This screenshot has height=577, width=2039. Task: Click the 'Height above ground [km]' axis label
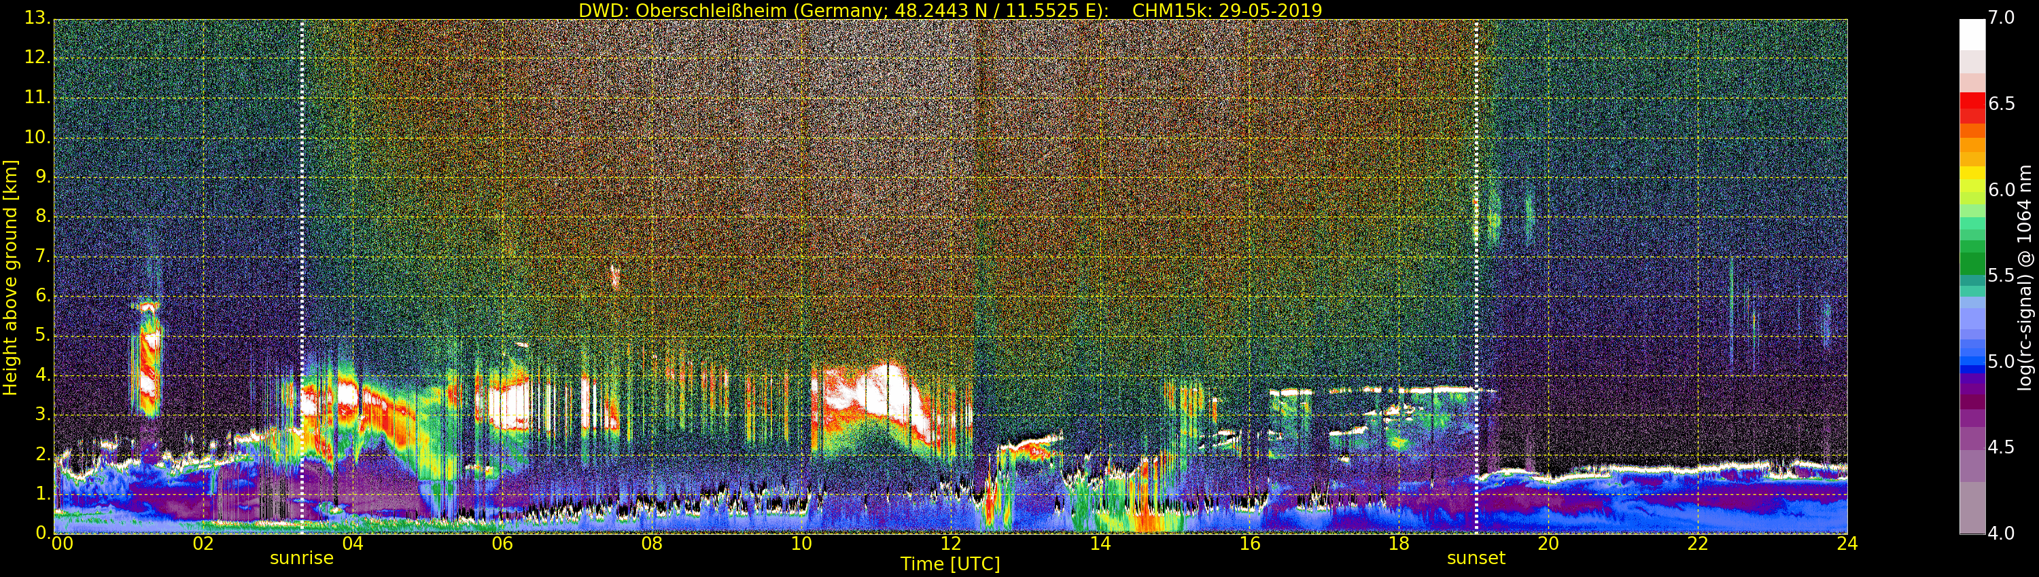(10, 278)
